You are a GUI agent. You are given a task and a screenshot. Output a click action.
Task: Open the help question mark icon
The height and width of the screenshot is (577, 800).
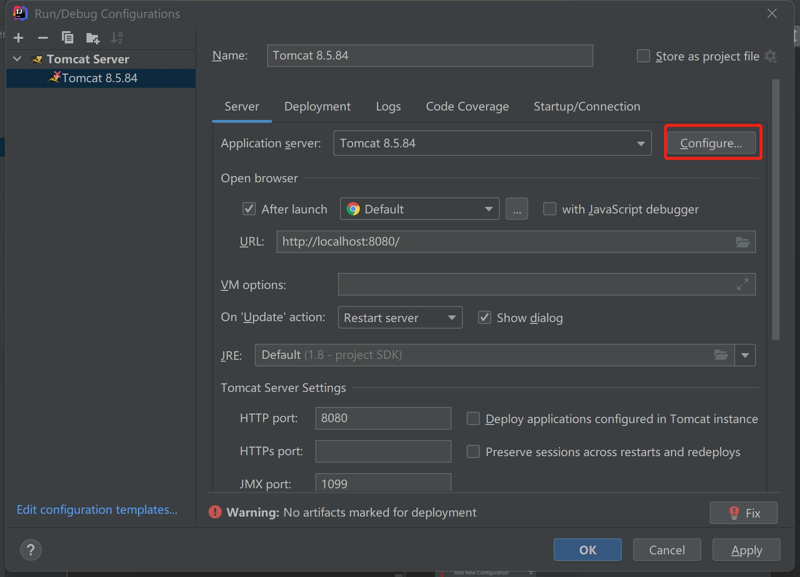(x=31, y=550)
